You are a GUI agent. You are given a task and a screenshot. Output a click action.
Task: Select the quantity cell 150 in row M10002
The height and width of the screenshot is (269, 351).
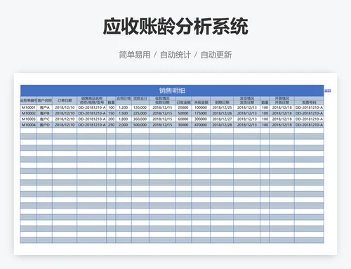point(111,113)
